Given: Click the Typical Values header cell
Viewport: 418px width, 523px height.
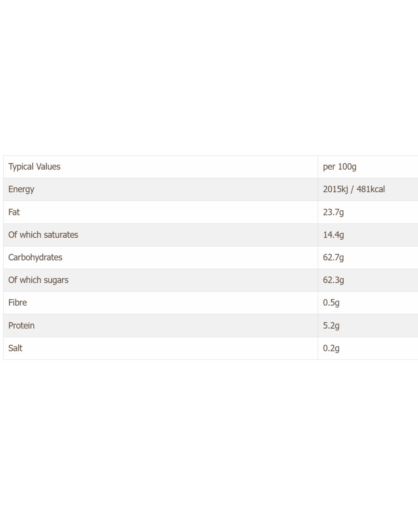Looking at the screenshot, I should pyautogui.click(x=34, y=167).
